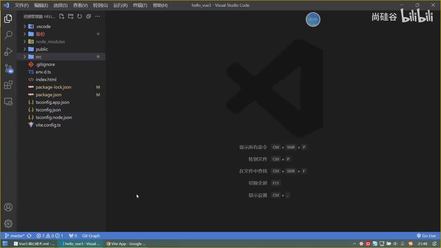The width and height of the screenshot is (441, 248).
Task: Open the Windows notification center
Action: pyautogui.click(x=435, y=244)
